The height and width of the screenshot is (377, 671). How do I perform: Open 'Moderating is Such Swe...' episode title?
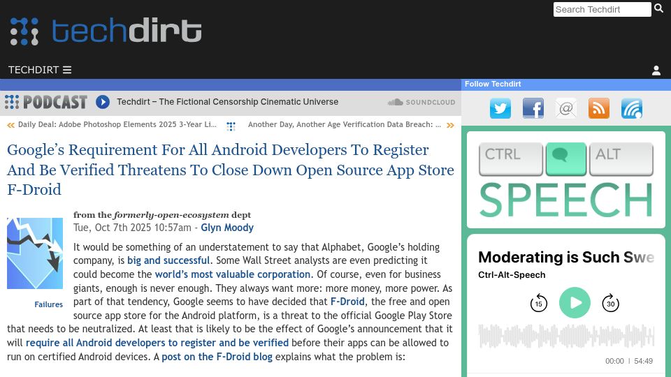[x=566, y=258]
